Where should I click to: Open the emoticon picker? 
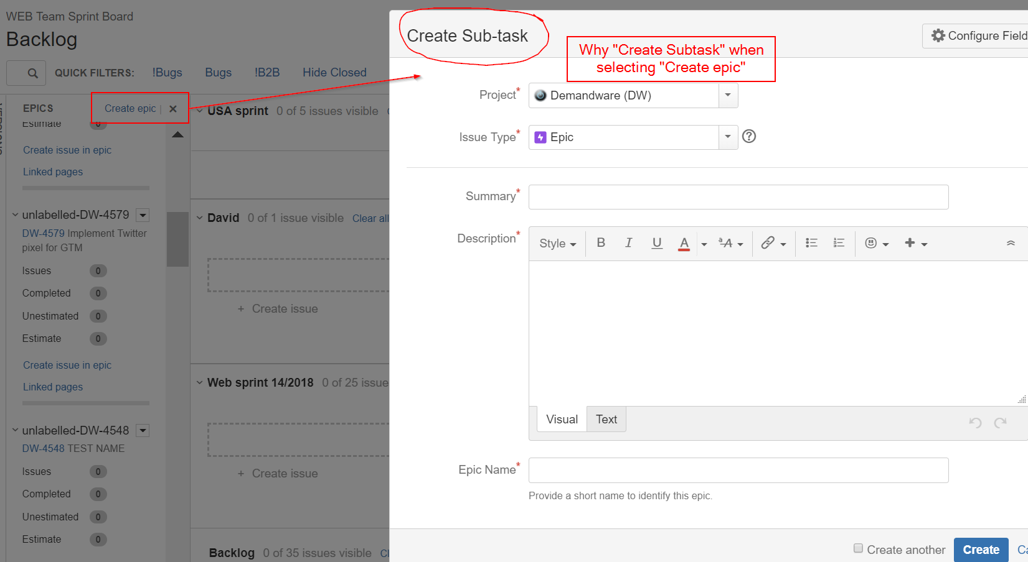tap(877, 243)
